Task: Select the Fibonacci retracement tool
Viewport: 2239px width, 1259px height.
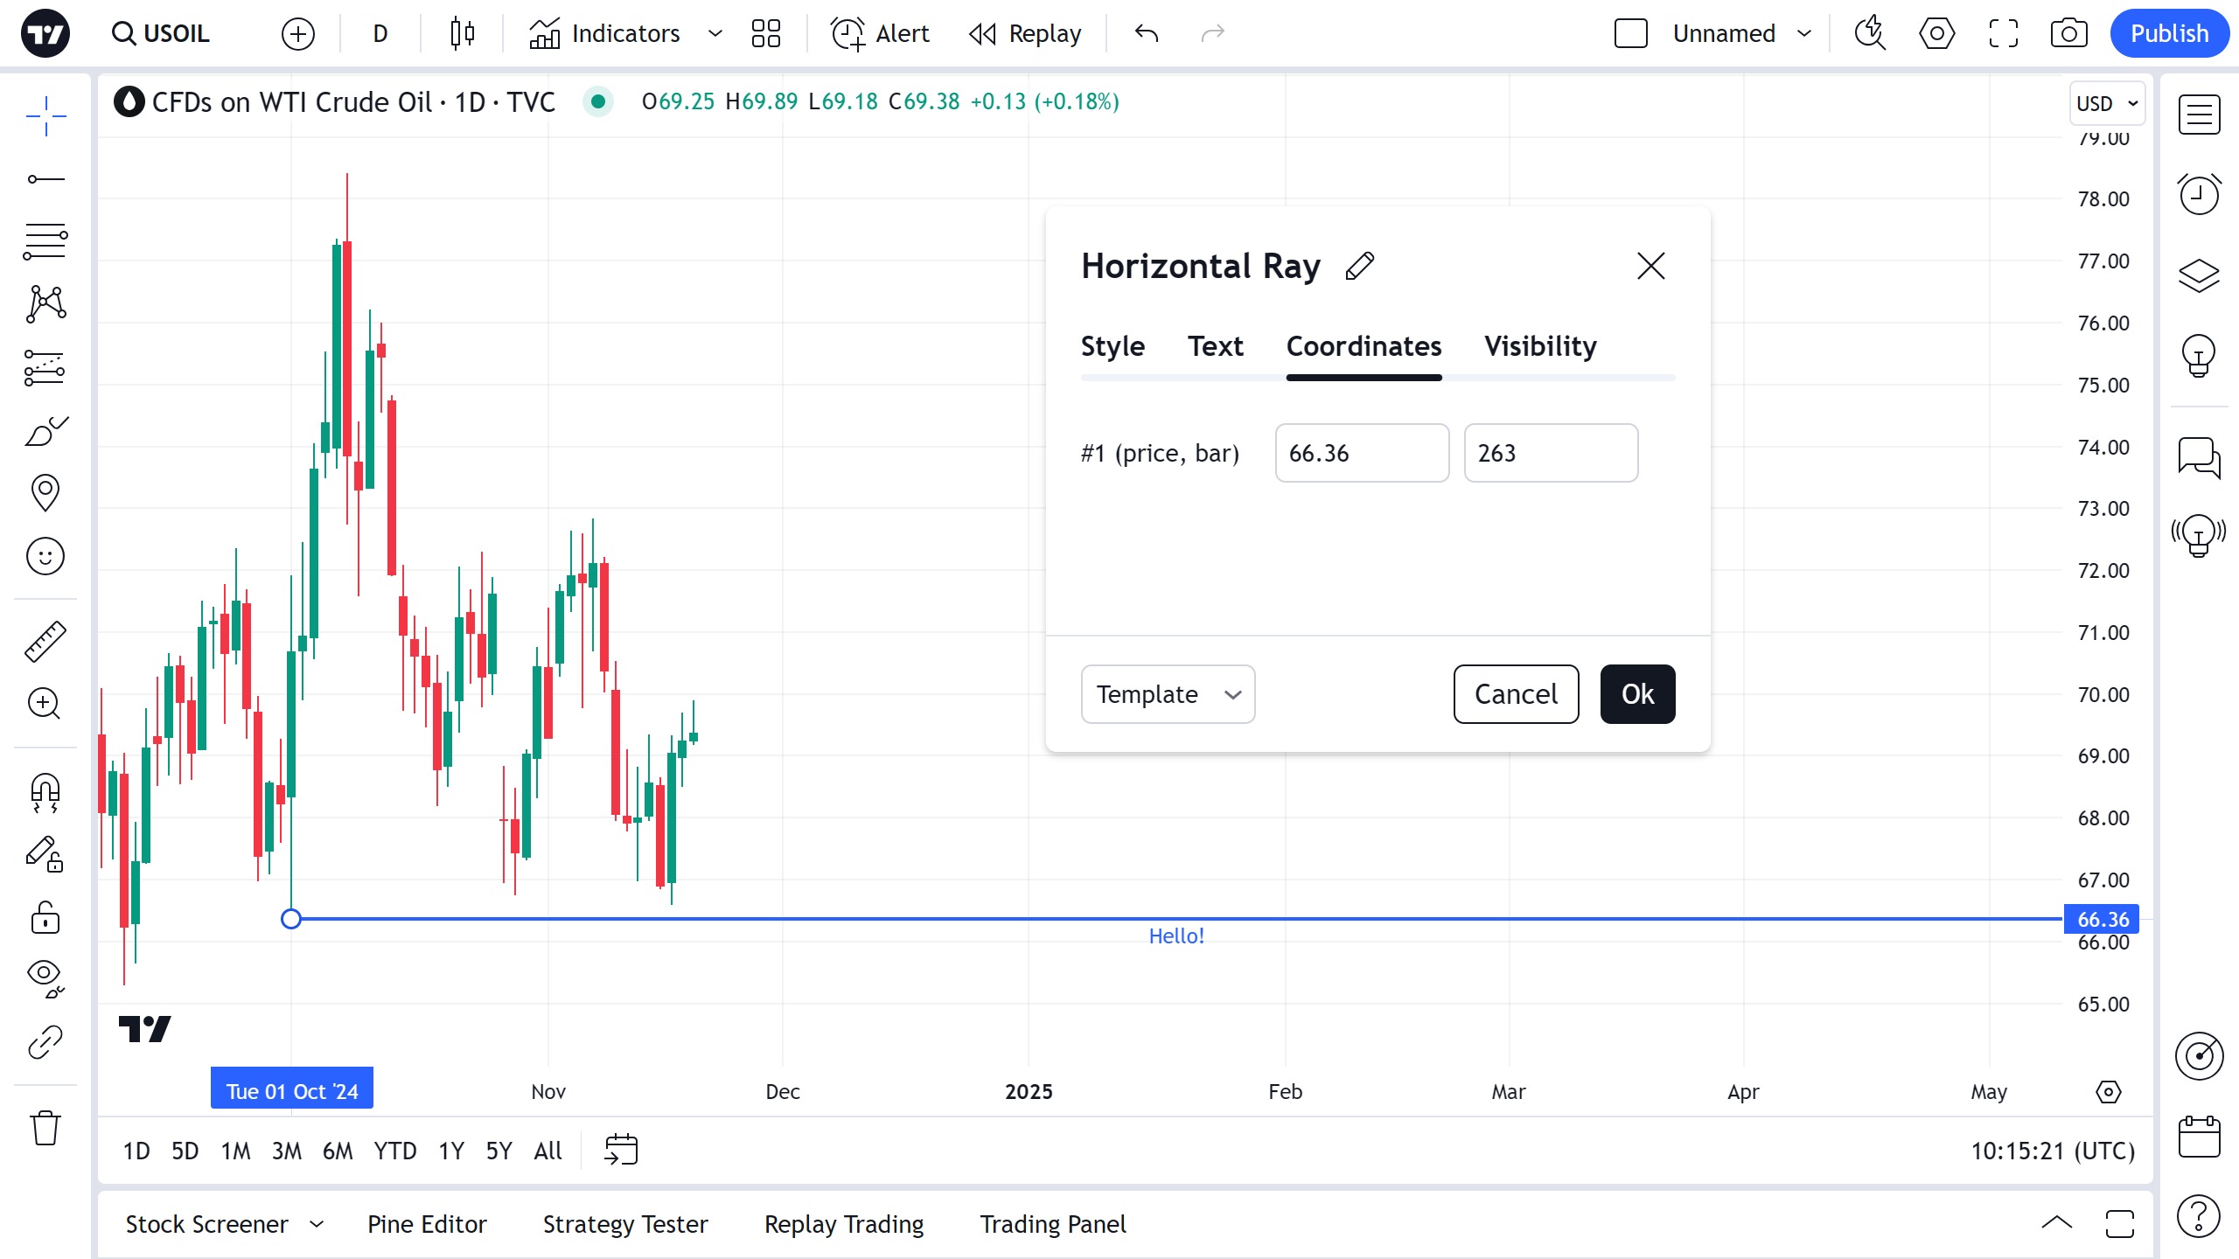Action: (x=45, y=240)
